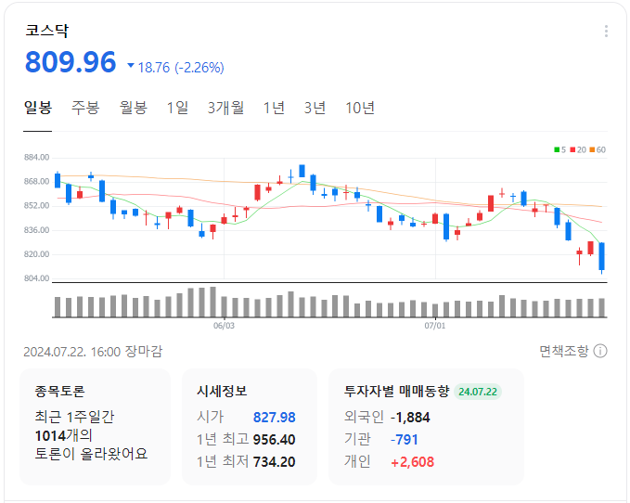Click the orange 60-day moving average legend swatch
The image size is (630, 503).
[592, 149]
